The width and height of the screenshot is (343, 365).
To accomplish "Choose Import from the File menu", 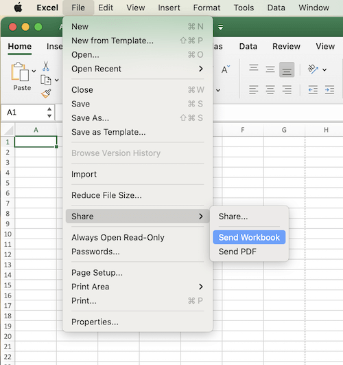I will click(137, 174).
